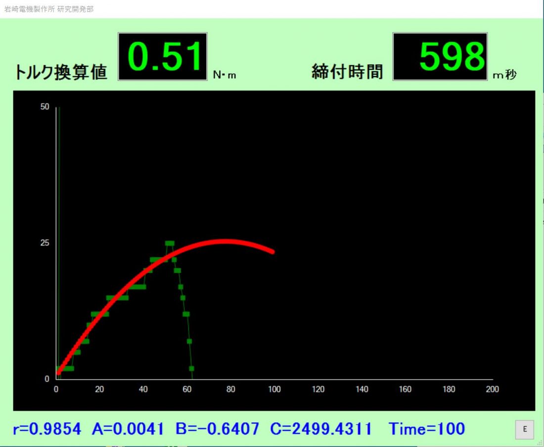
Task: Click the A=0.0041 coefficient
Action: click(x=128, y=429)
